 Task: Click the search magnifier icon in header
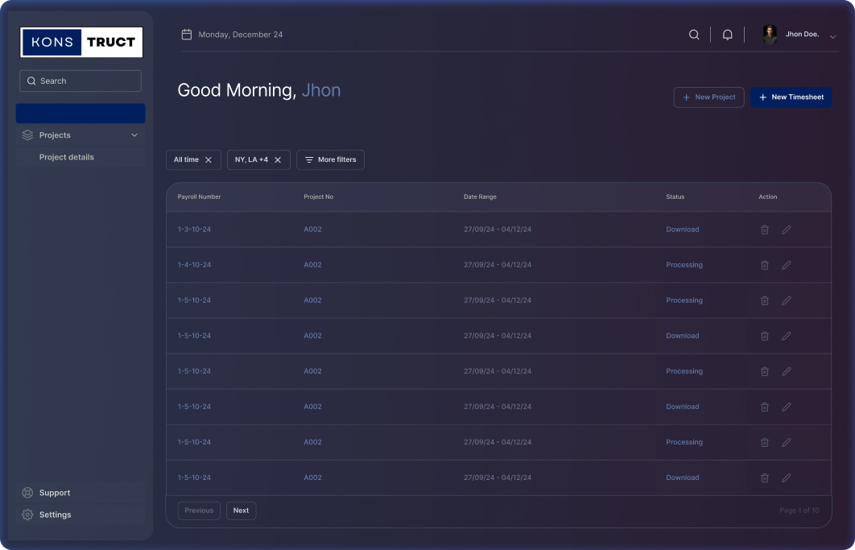click(x=694, y=35)
